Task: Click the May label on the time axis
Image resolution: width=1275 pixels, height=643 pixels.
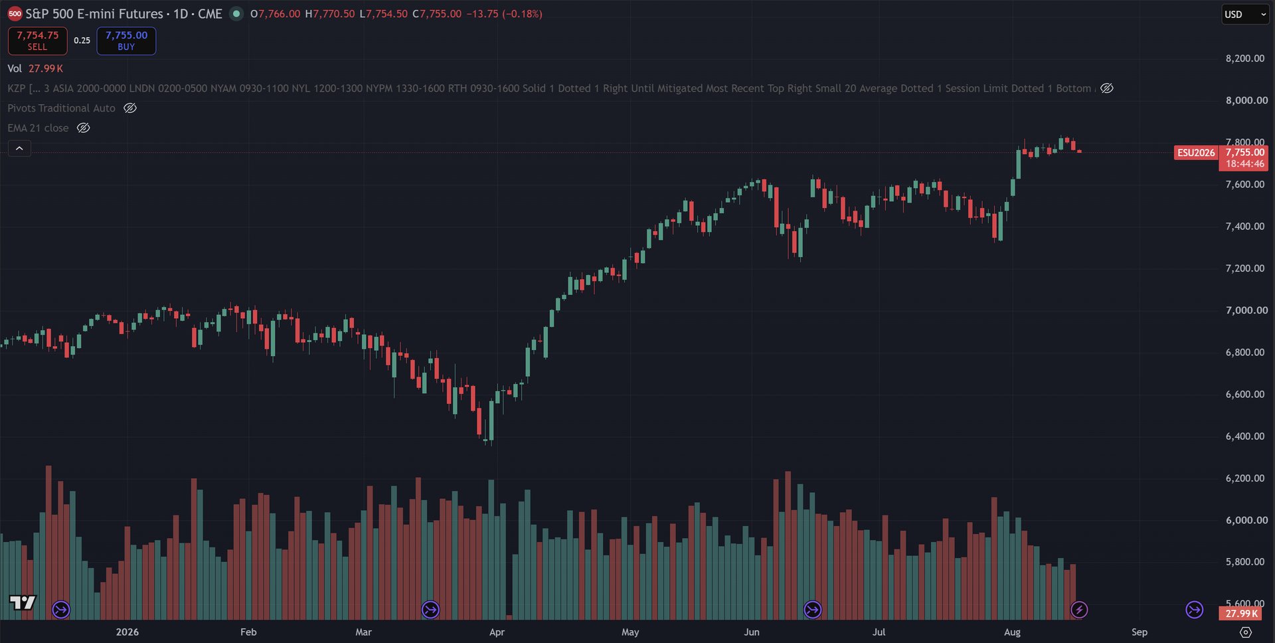Action: pos(630,632)
